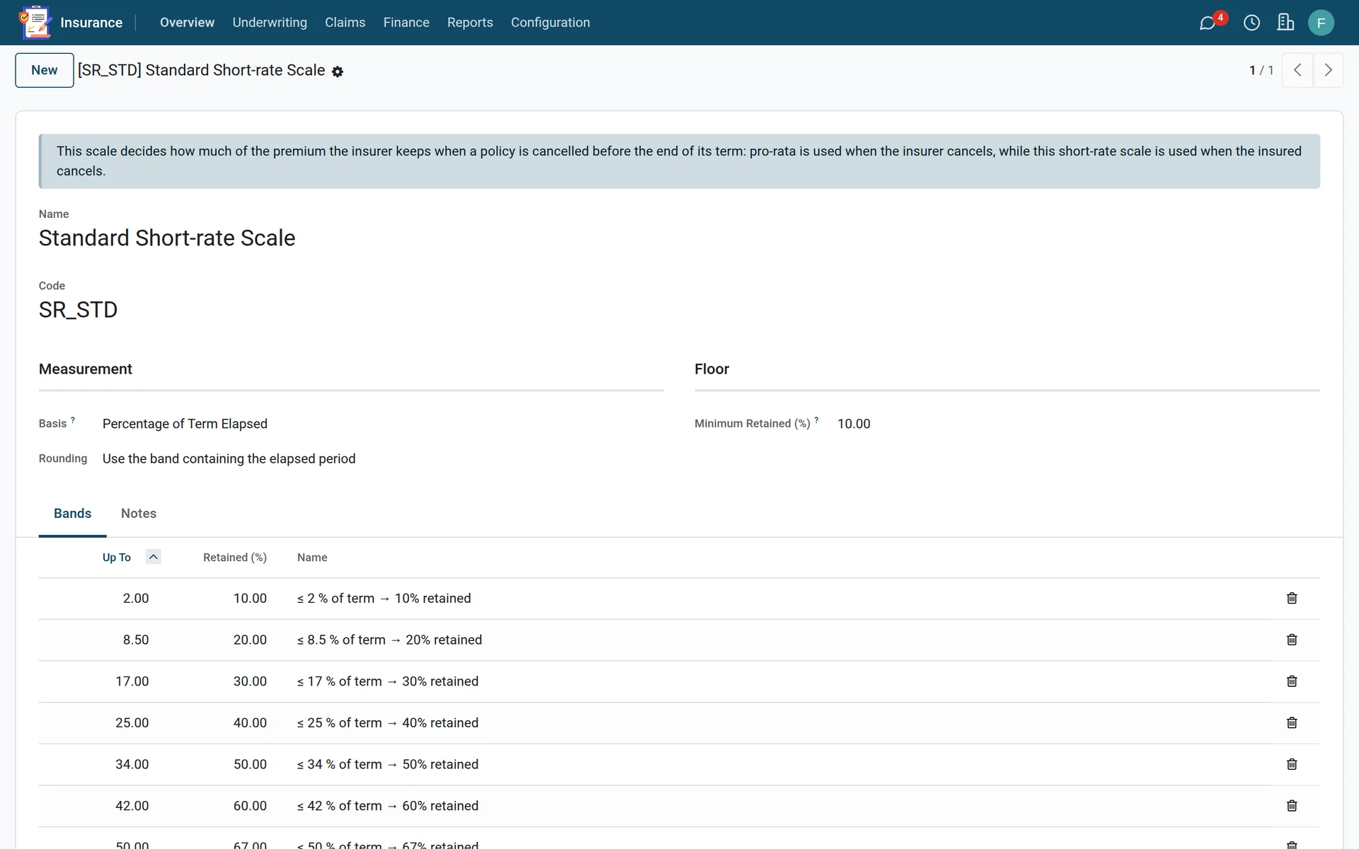The width and height of the screenshot is (1359, 849).
Task: Open the record actions gear icon
Action: 338,71
